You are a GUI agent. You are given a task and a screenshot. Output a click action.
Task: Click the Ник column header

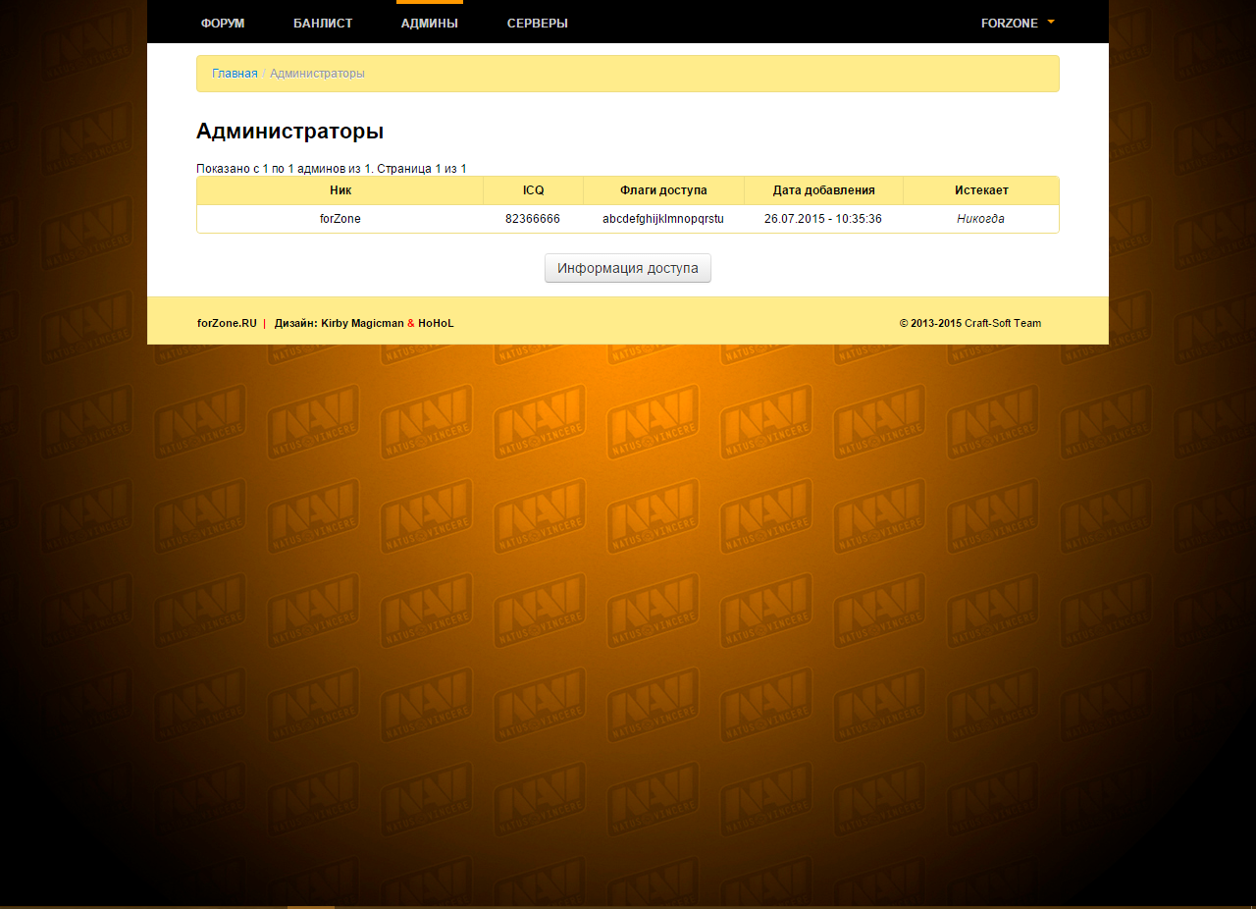tap(340, 190)
